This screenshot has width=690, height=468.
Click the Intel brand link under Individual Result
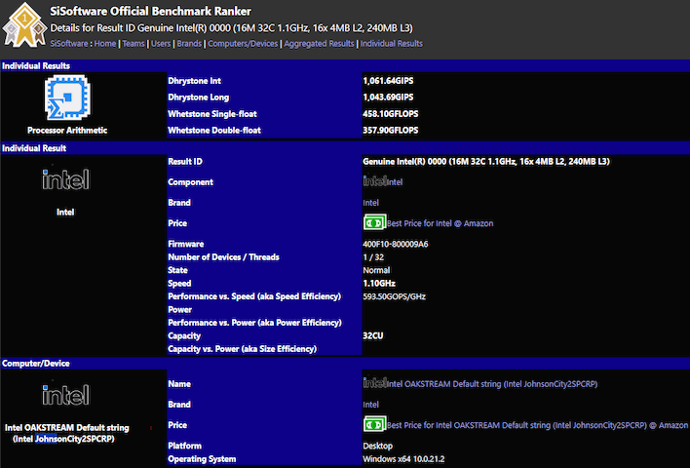(x=370, y=203)
